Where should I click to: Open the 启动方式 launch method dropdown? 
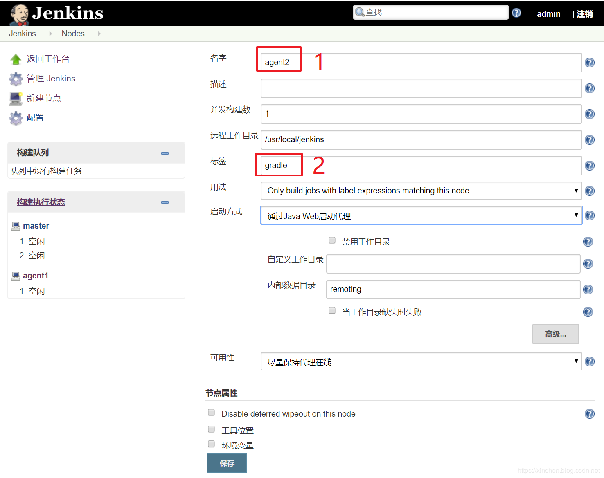coord(421,215)
